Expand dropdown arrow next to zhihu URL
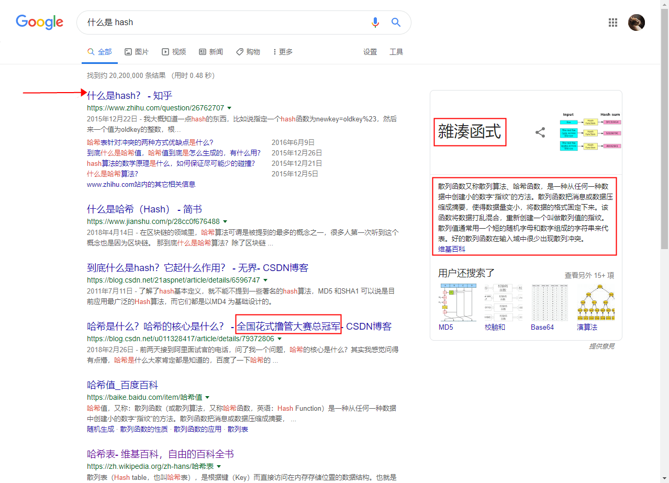This screenshot has height=483, width=669. click(230, 108)
